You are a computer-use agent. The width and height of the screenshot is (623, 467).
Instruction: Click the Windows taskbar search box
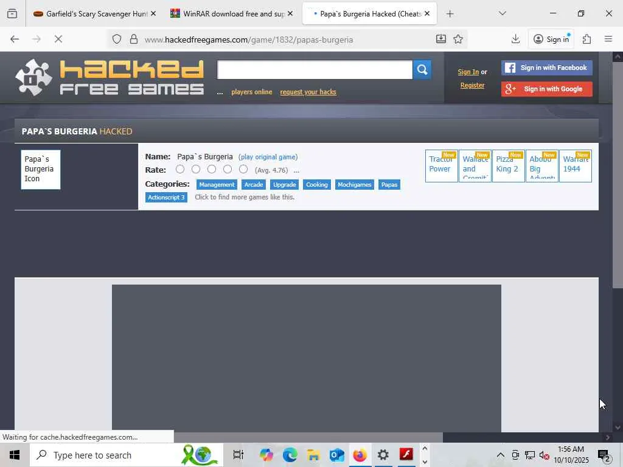(127, 455)
